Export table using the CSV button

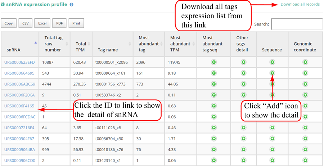[26, 23]
